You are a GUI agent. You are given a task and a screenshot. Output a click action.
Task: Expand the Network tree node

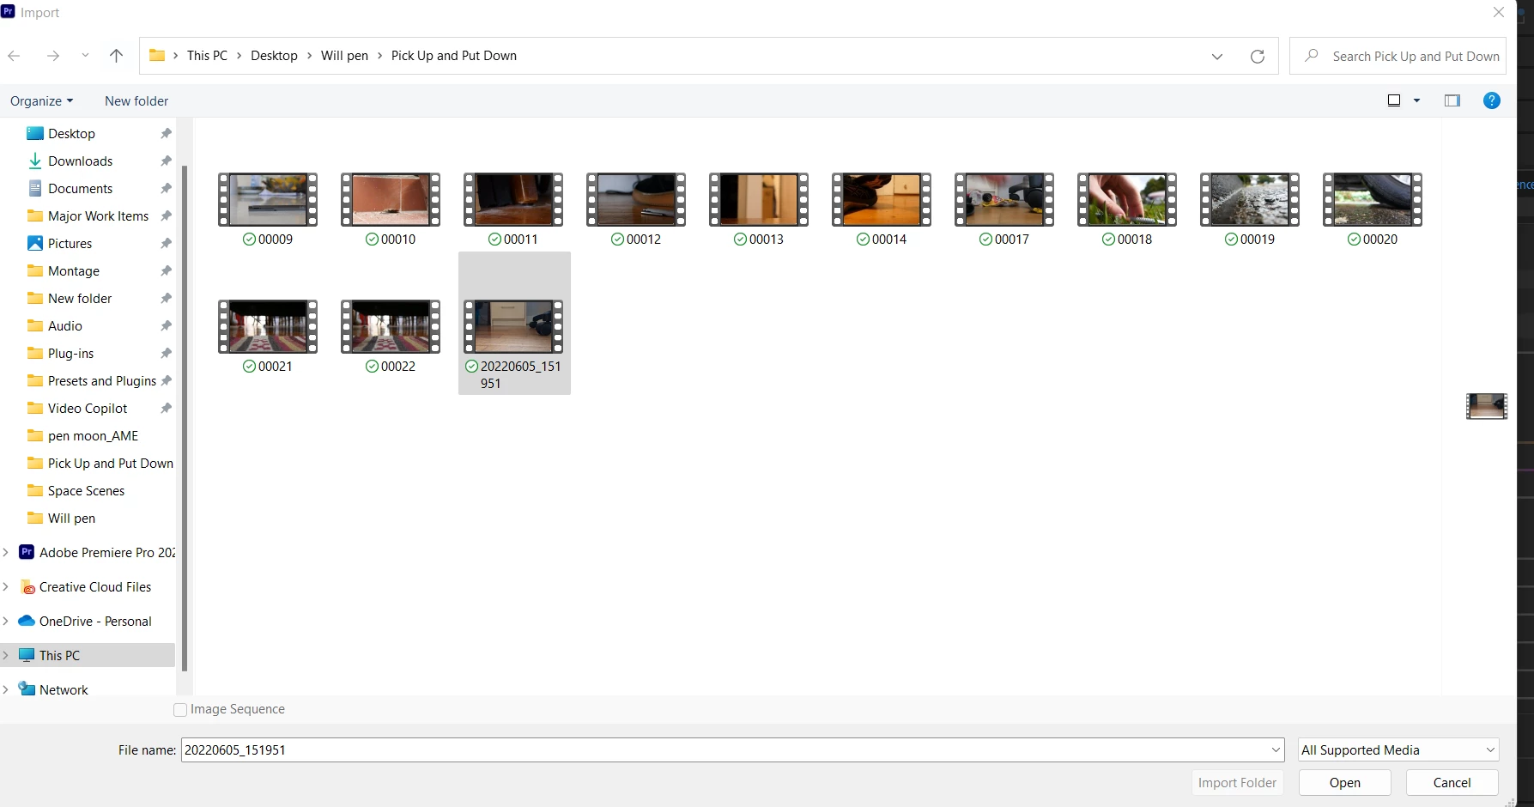point(6,689)
